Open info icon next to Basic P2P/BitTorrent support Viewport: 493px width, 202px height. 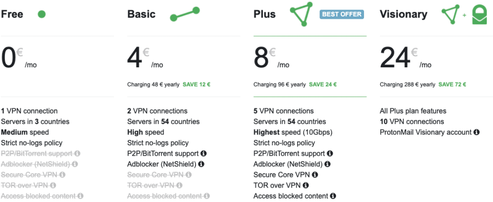point(203,153)
